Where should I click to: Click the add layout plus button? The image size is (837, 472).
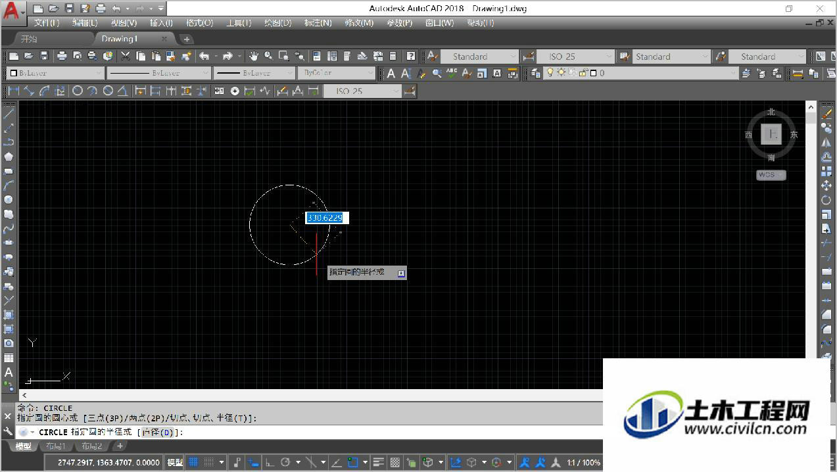click(120, 446)
